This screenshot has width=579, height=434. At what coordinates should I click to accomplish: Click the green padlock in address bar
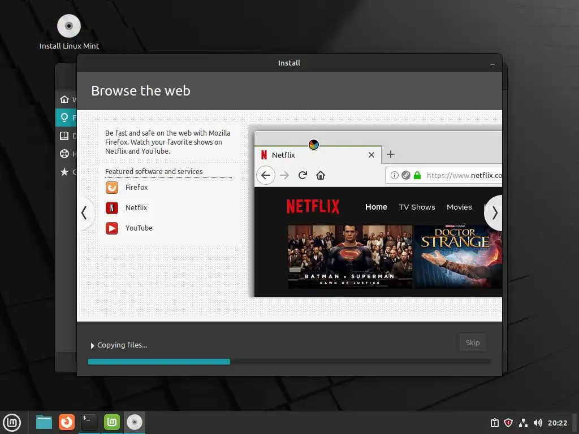pos(417,175)
